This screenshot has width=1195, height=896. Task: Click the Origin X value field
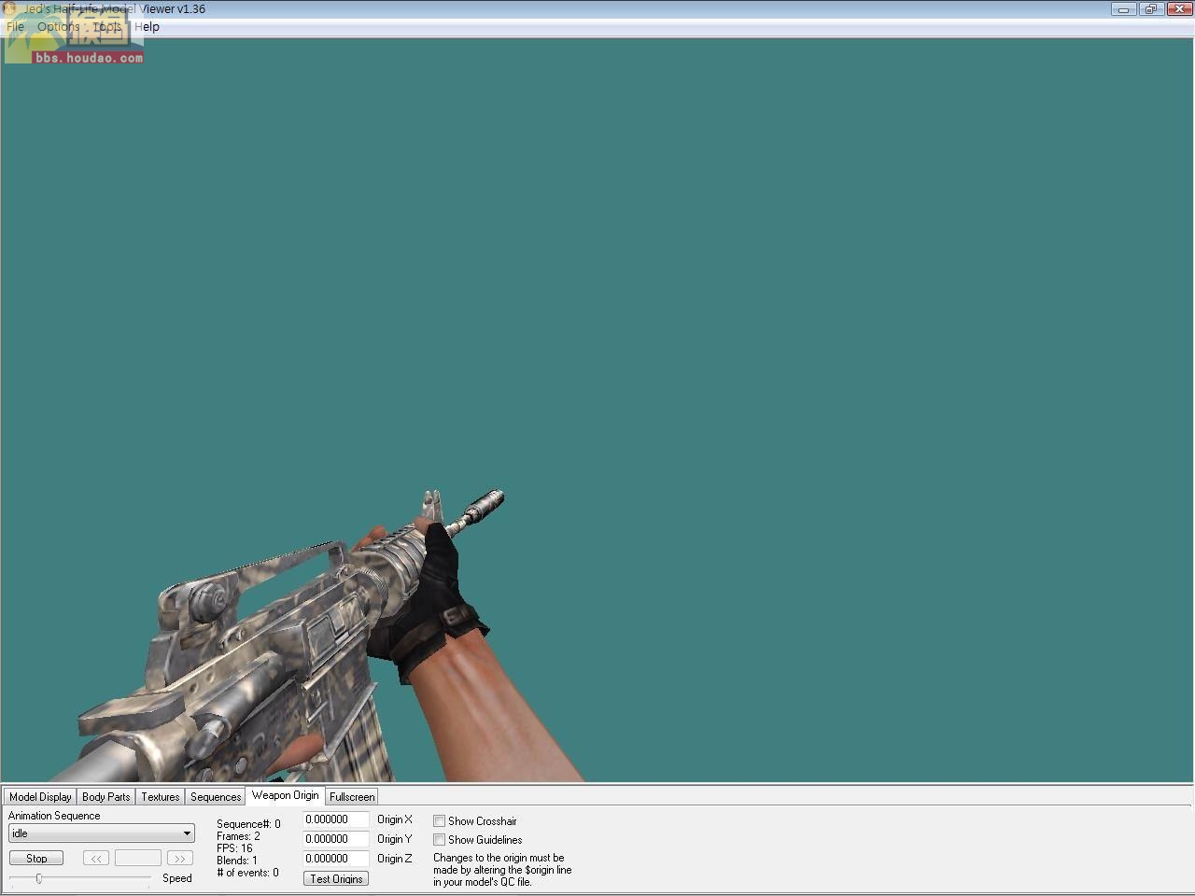click(x=336, y=819)
